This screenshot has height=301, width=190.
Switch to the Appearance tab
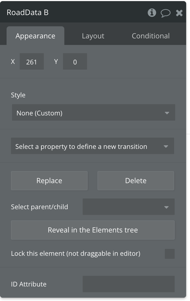coord(35,36)
